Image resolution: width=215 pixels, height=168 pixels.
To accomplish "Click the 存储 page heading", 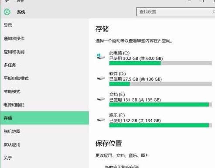I will pos(102,29).
